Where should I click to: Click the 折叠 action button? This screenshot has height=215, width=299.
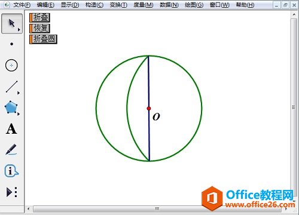pos(39,18)
